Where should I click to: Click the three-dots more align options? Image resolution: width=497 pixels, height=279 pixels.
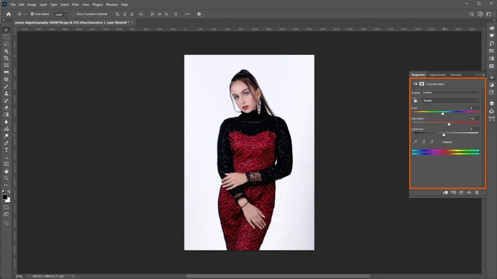(188, 14)
